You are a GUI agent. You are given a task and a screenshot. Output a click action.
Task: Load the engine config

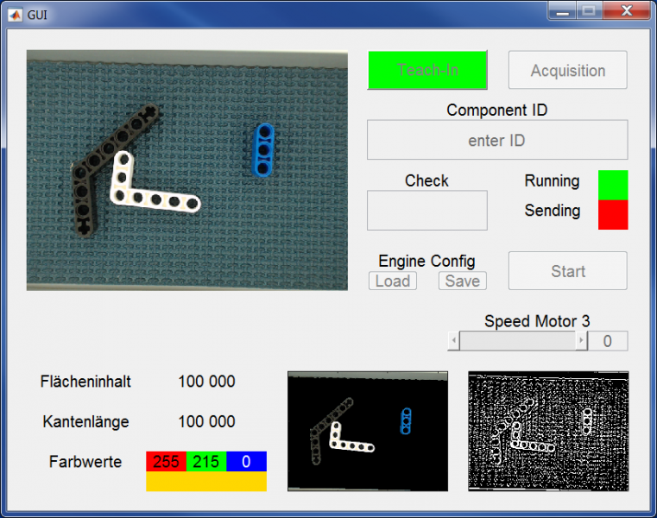[392, 281]
